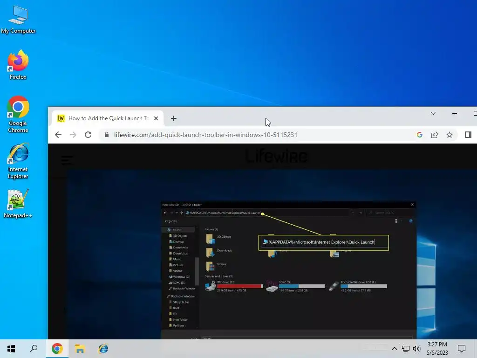Select the How to Add the Quick Launch tab
The image size is (477, 358).
[108, 118]
